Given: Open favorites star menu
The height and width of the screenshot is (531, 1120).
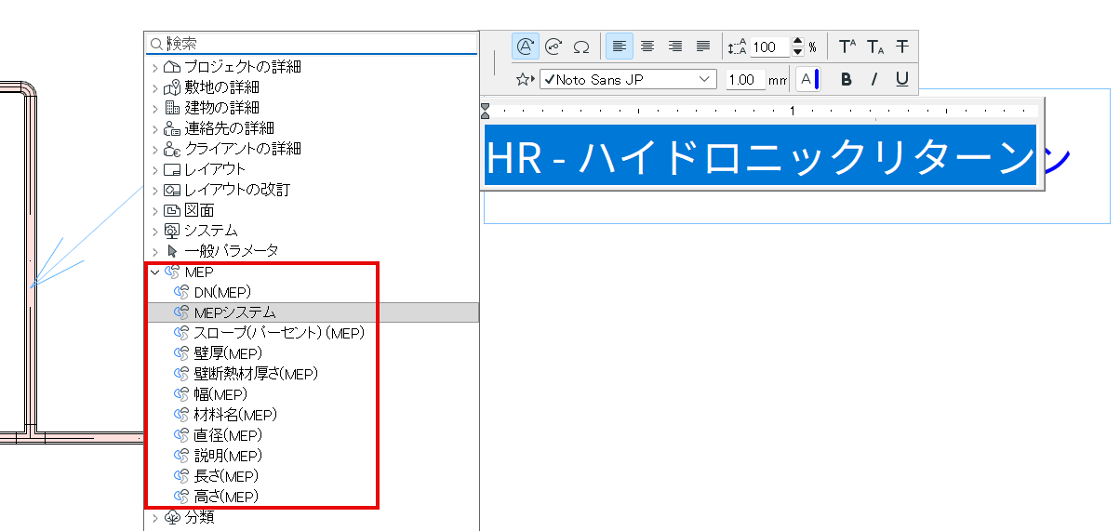Looking at the screenshot, I should (526, 79).
